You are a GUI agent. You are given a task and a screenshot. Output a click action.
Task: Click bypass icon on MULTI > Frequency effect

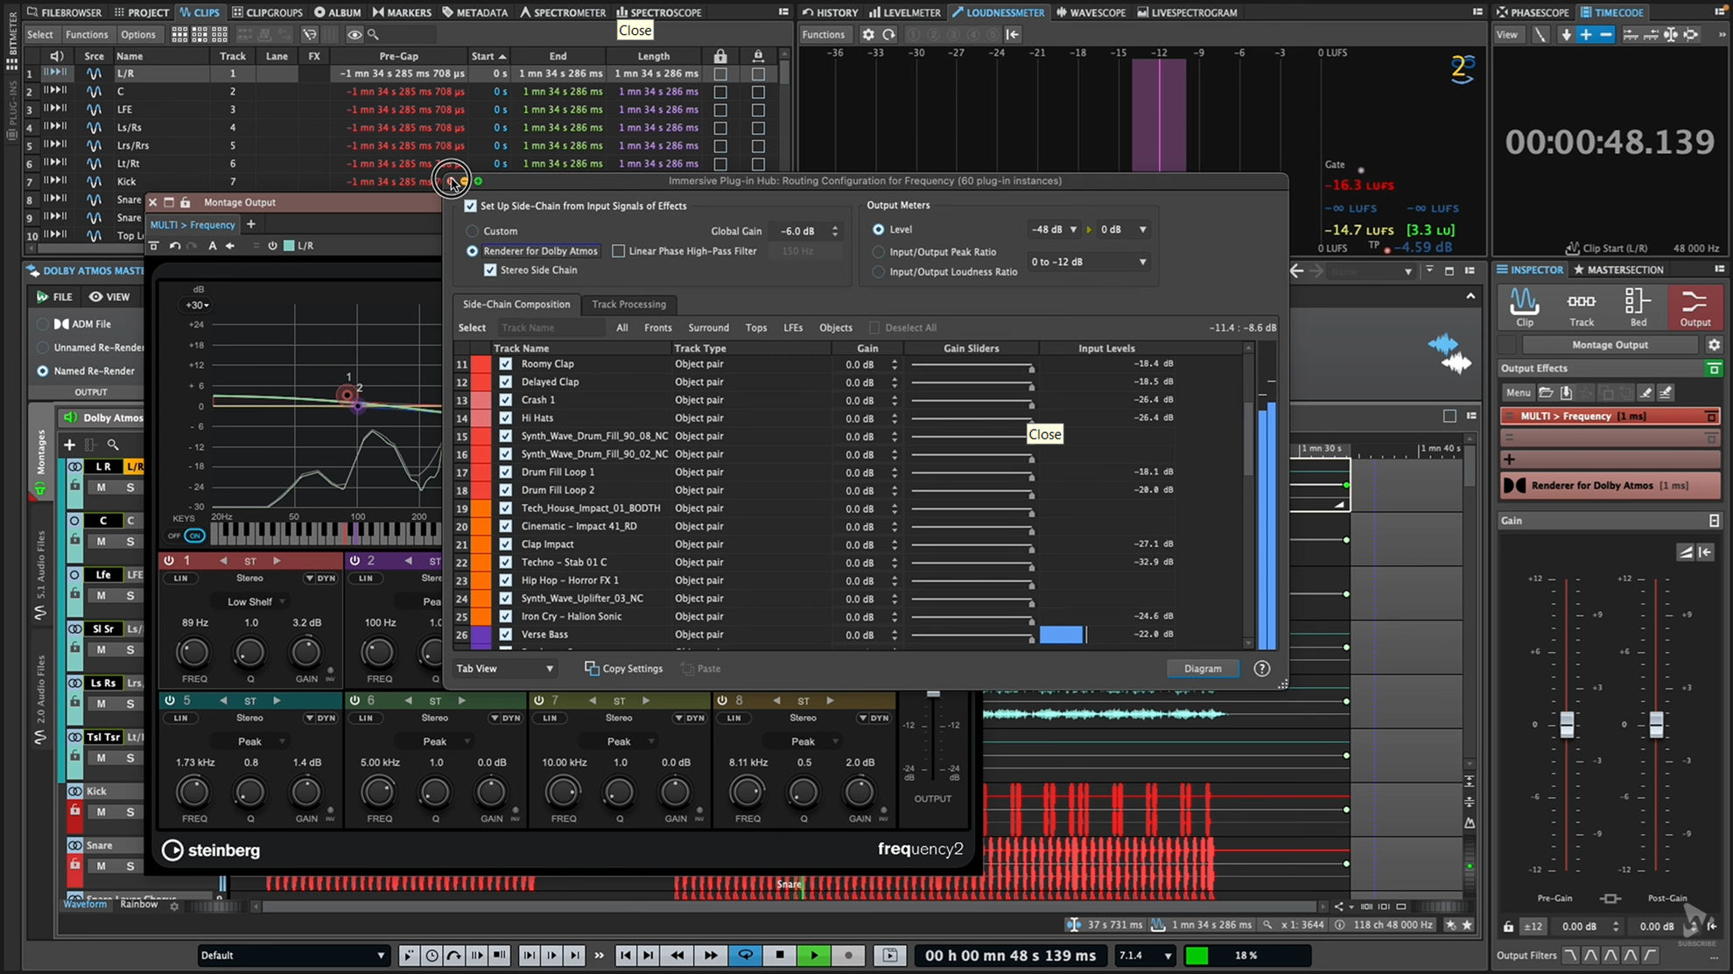[1710, 416]
